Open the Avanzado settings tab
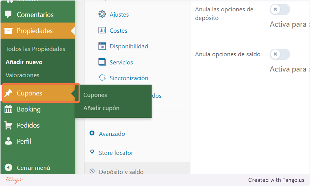The image size is (310, 186). [x=112, y=134]
